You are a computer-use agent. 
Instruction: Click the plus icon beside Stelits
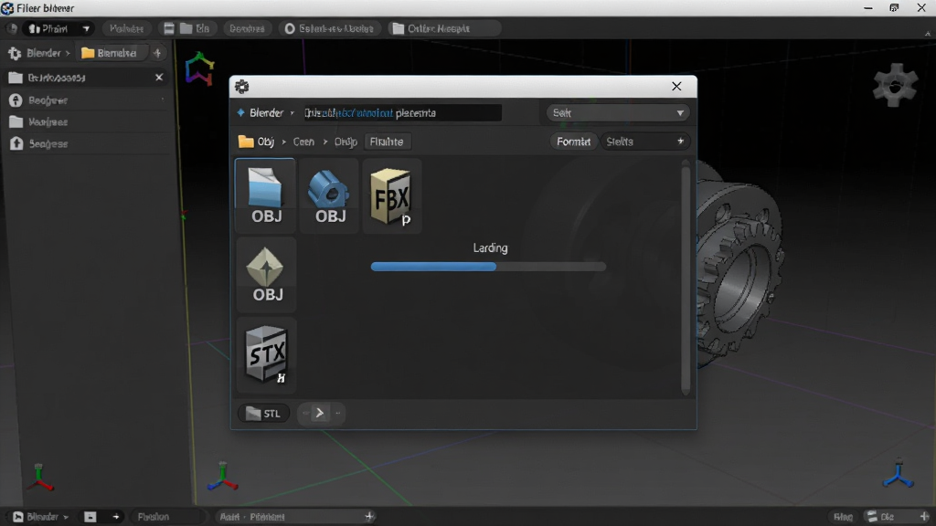(680, 142)
